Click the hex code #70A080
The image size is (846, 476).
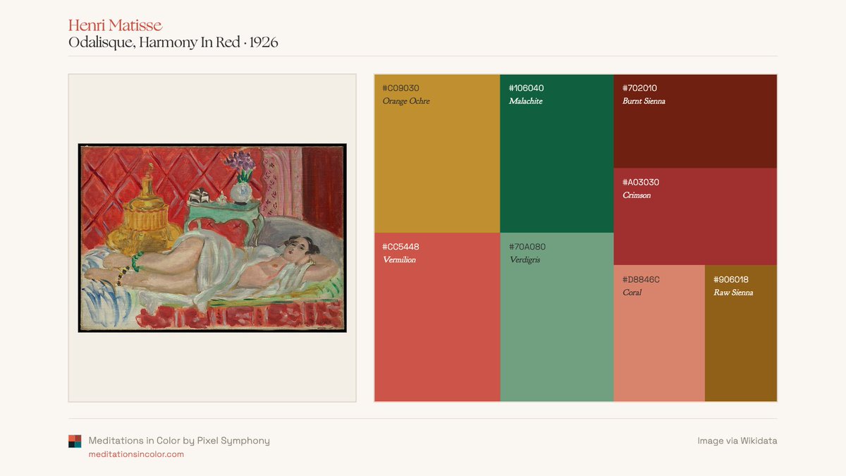pyautogui.click(x=527, y=247)
